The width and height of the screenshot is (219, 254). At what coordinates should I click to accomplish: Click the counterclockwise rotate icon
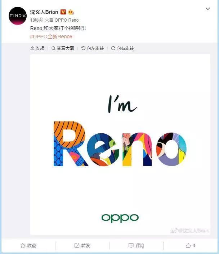tap(83, 48)
